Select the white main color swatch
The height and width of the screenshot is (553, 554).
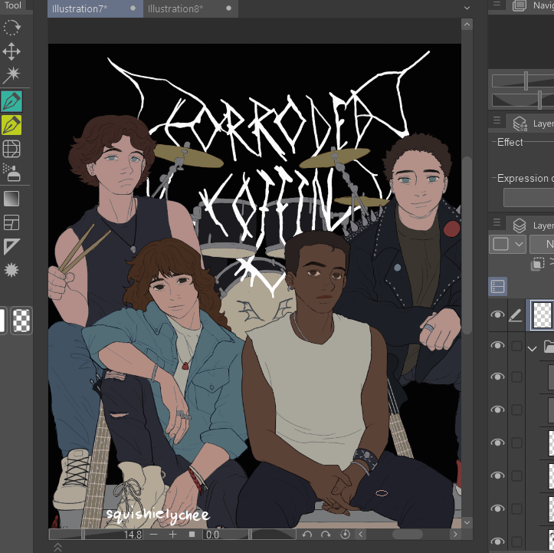click(x=2, y=321)
